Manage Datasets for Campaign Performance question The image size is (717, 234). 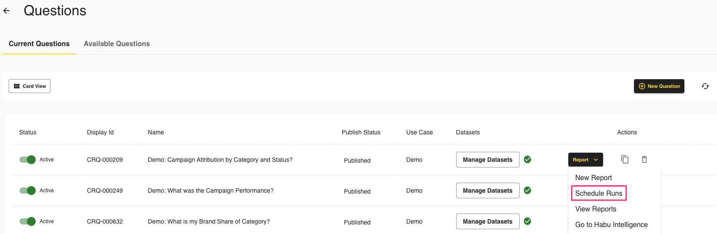coord(487,191)
